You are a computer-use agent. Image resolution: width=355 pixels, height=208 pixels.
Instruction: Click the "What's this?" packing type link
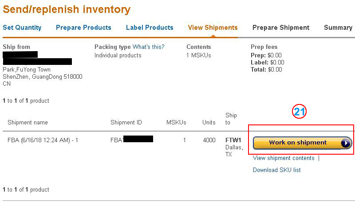(x=148, y=47)
